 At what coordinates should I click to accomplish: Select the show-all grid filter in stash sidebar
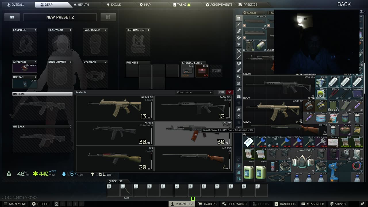coord(239,18)
